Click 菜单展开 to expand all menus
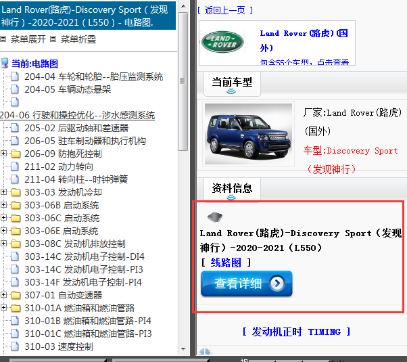 tap(28, 39)
